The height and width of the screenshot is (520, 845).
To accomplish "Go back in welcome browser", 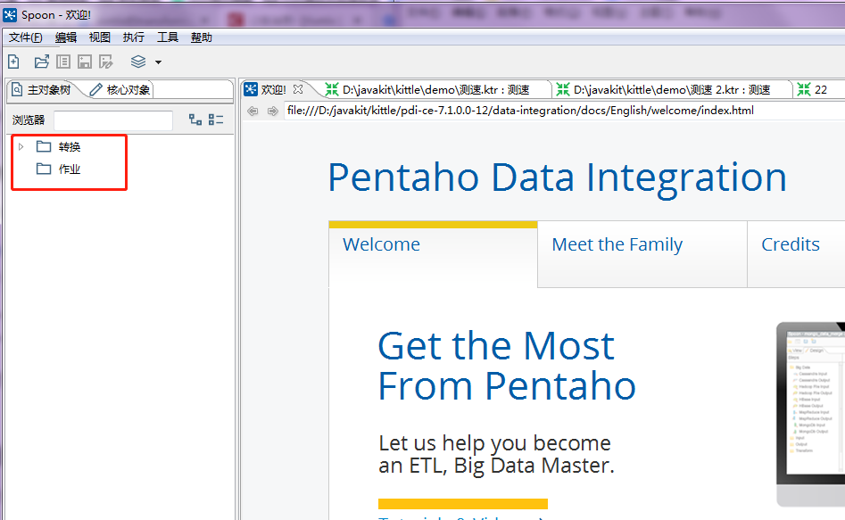I will click(x=253, y=111).
